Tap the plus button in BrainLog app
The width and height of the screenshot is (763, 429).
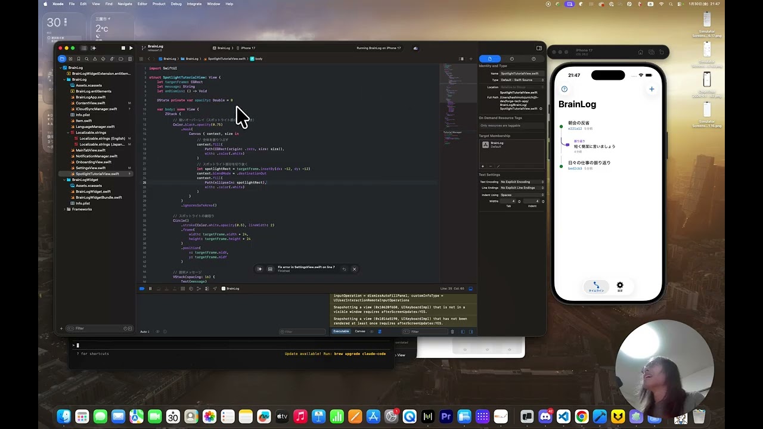(652, 89)
